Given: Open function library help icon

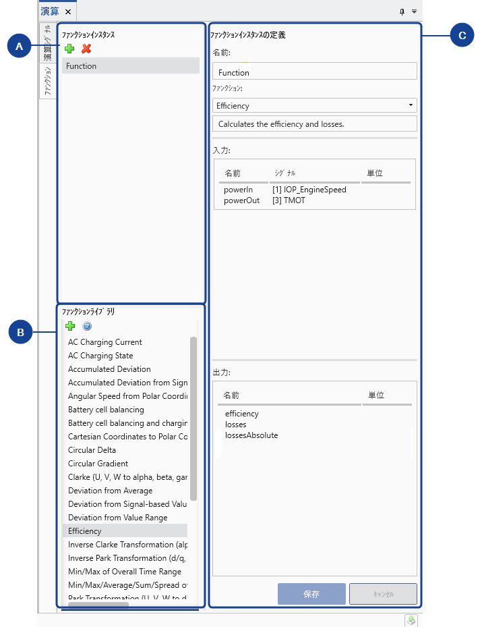Looking at the screenshot, I should [87, 326].
